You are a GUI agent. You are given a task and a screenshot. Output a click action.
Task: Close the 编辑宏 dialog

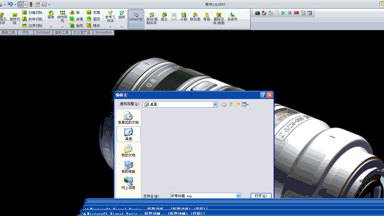point(270,95)
